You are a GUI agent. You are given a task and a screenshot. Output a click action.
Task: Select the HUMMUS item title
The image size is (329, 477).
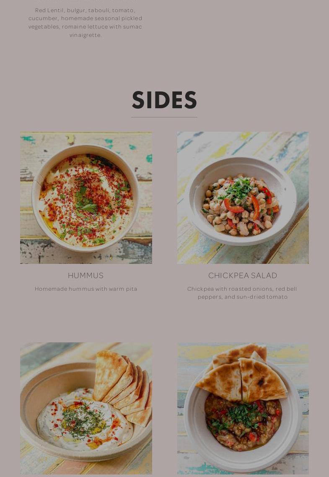click(x=85, y=276)
